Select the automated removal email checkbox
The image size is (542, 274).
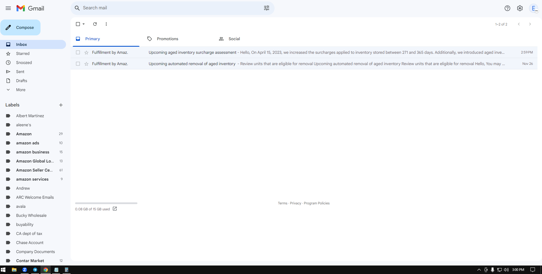pos(78,64)
